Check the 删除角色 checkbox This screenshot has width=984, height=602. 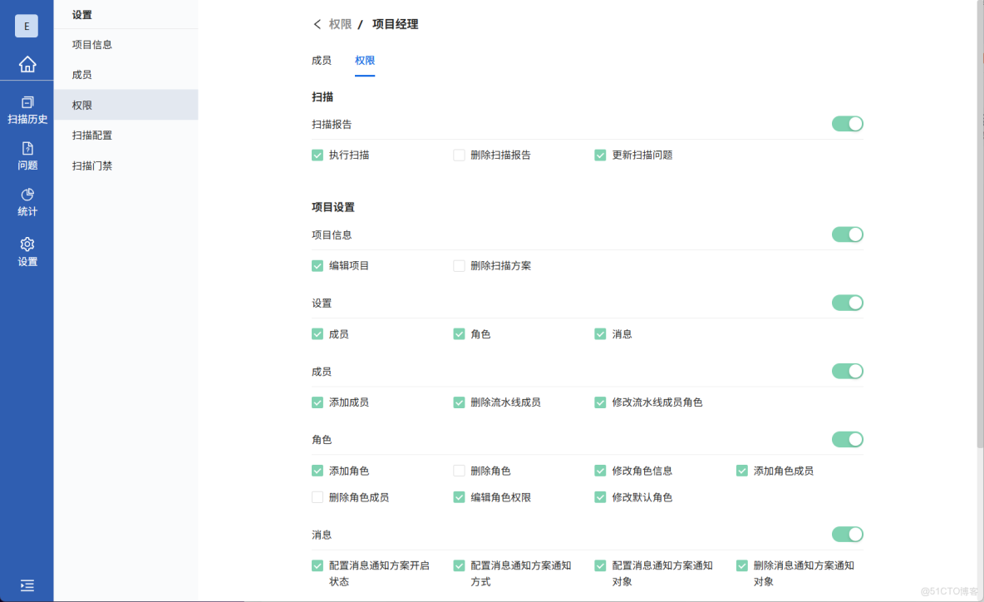point(458,470)
